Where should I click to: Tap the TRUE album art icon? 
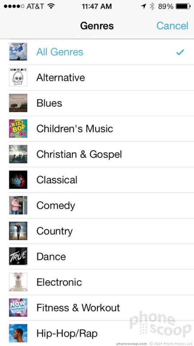[x=18, y=256]
